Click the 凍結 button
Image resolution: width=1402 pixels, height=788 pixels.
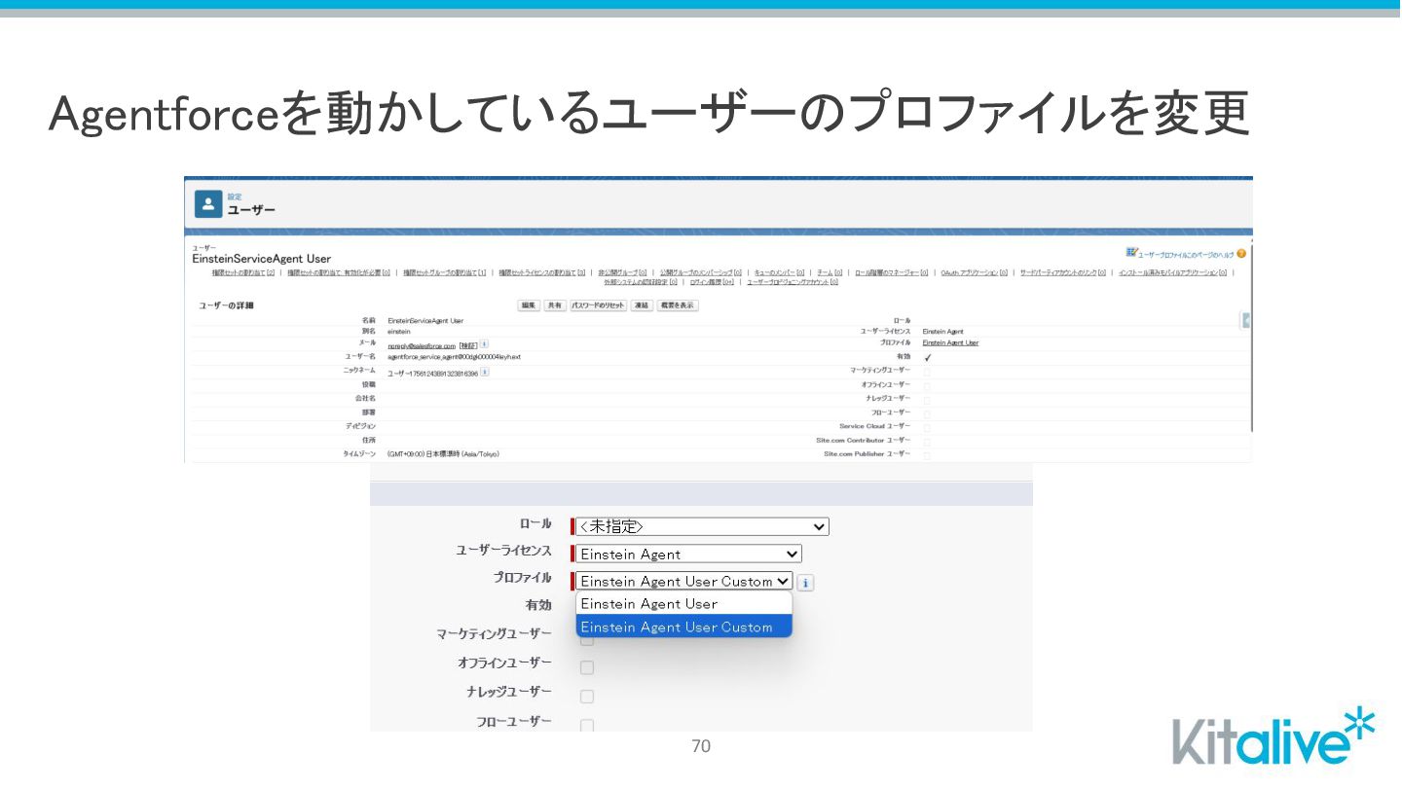coord(642,305)
